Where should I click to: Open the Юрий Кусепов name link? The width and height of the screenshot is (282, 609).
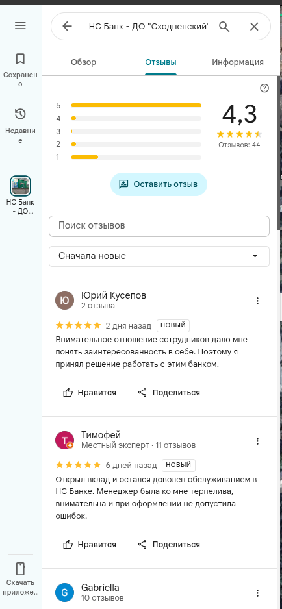point(114,295)
